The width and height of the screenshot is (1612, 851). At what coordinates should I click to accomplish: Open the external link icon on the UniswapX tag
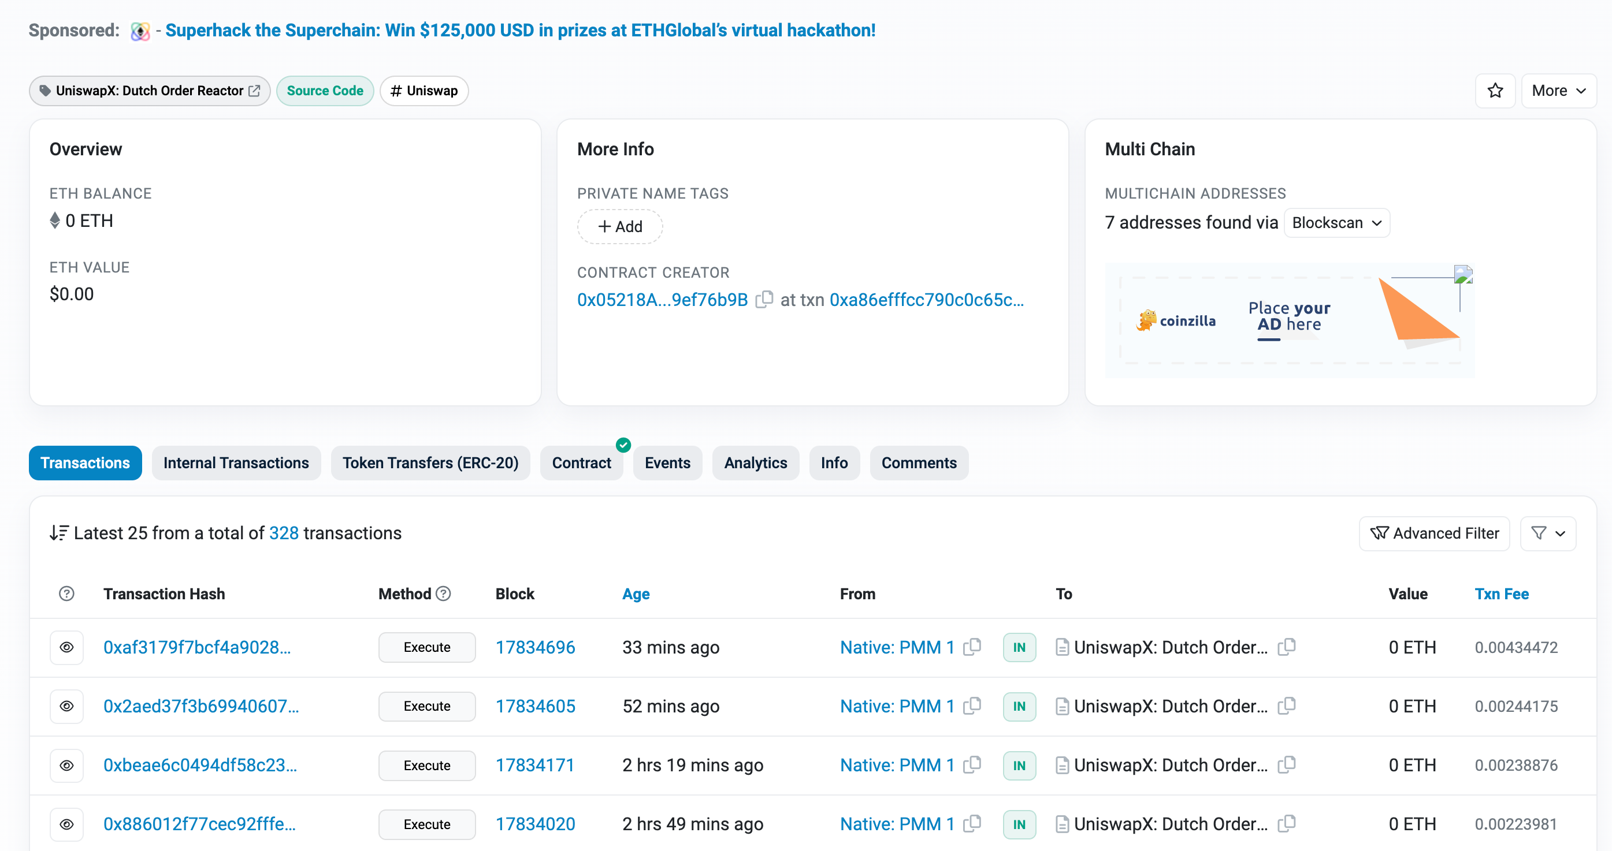pos(255,91)
